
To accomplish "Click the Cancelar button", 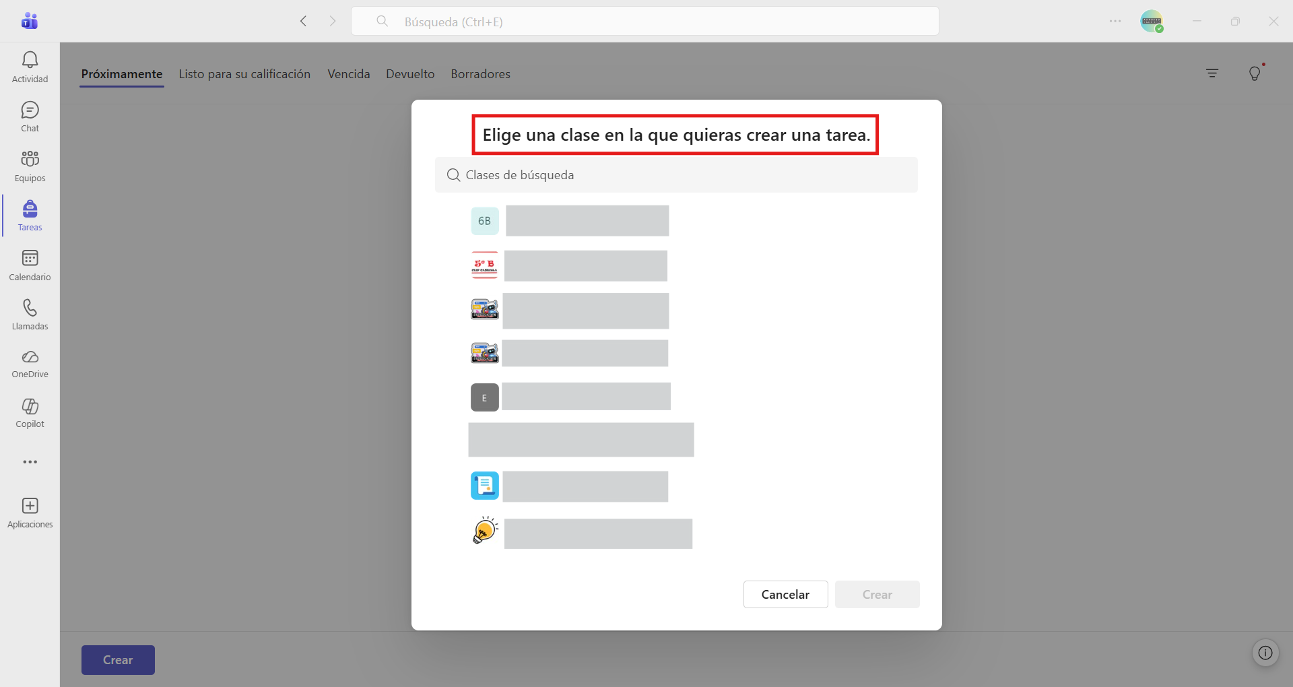I will 785,595.
